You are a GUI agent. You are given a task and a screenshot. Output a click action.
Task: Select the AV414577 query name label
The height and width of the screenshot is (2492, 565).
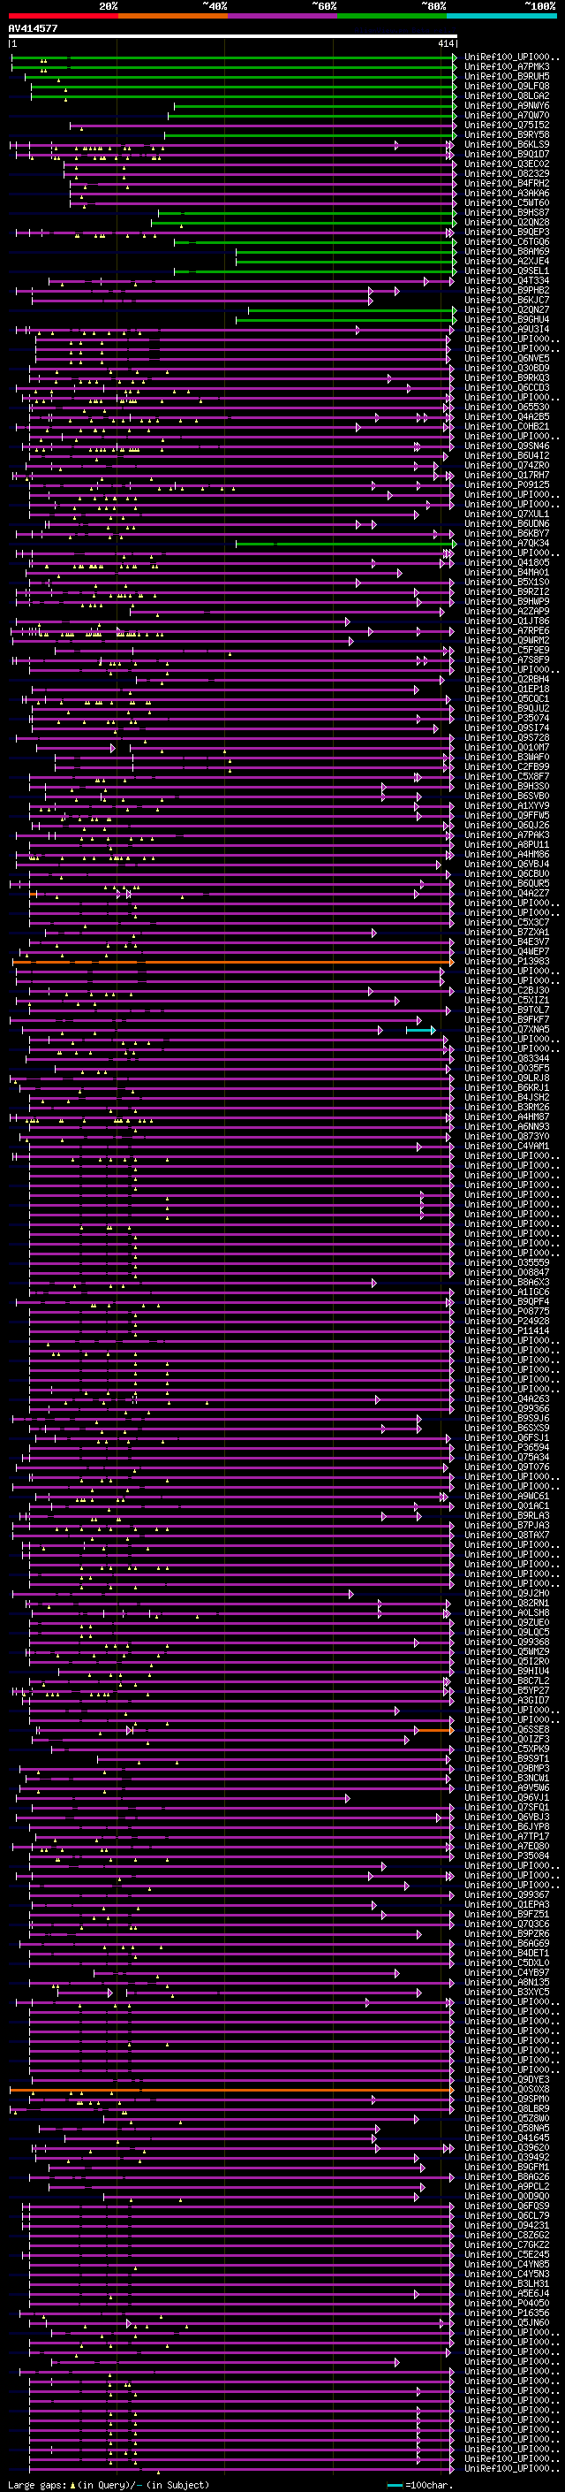click(x=33, y=29)
